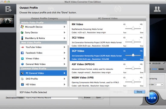Click the Destination Folder path field
The width and height of the screenshot is (166, 109).
click(52, 98)
